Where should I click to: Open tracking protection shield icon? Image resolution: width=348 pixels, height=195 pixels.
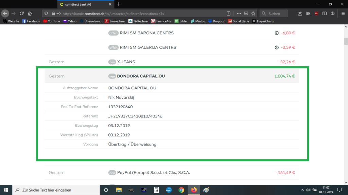coord(46,14)
